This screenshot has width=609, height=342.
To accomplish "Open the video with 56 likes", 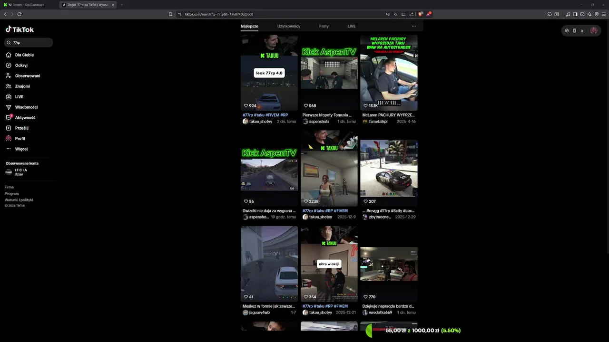I will [x=269, y=168].
